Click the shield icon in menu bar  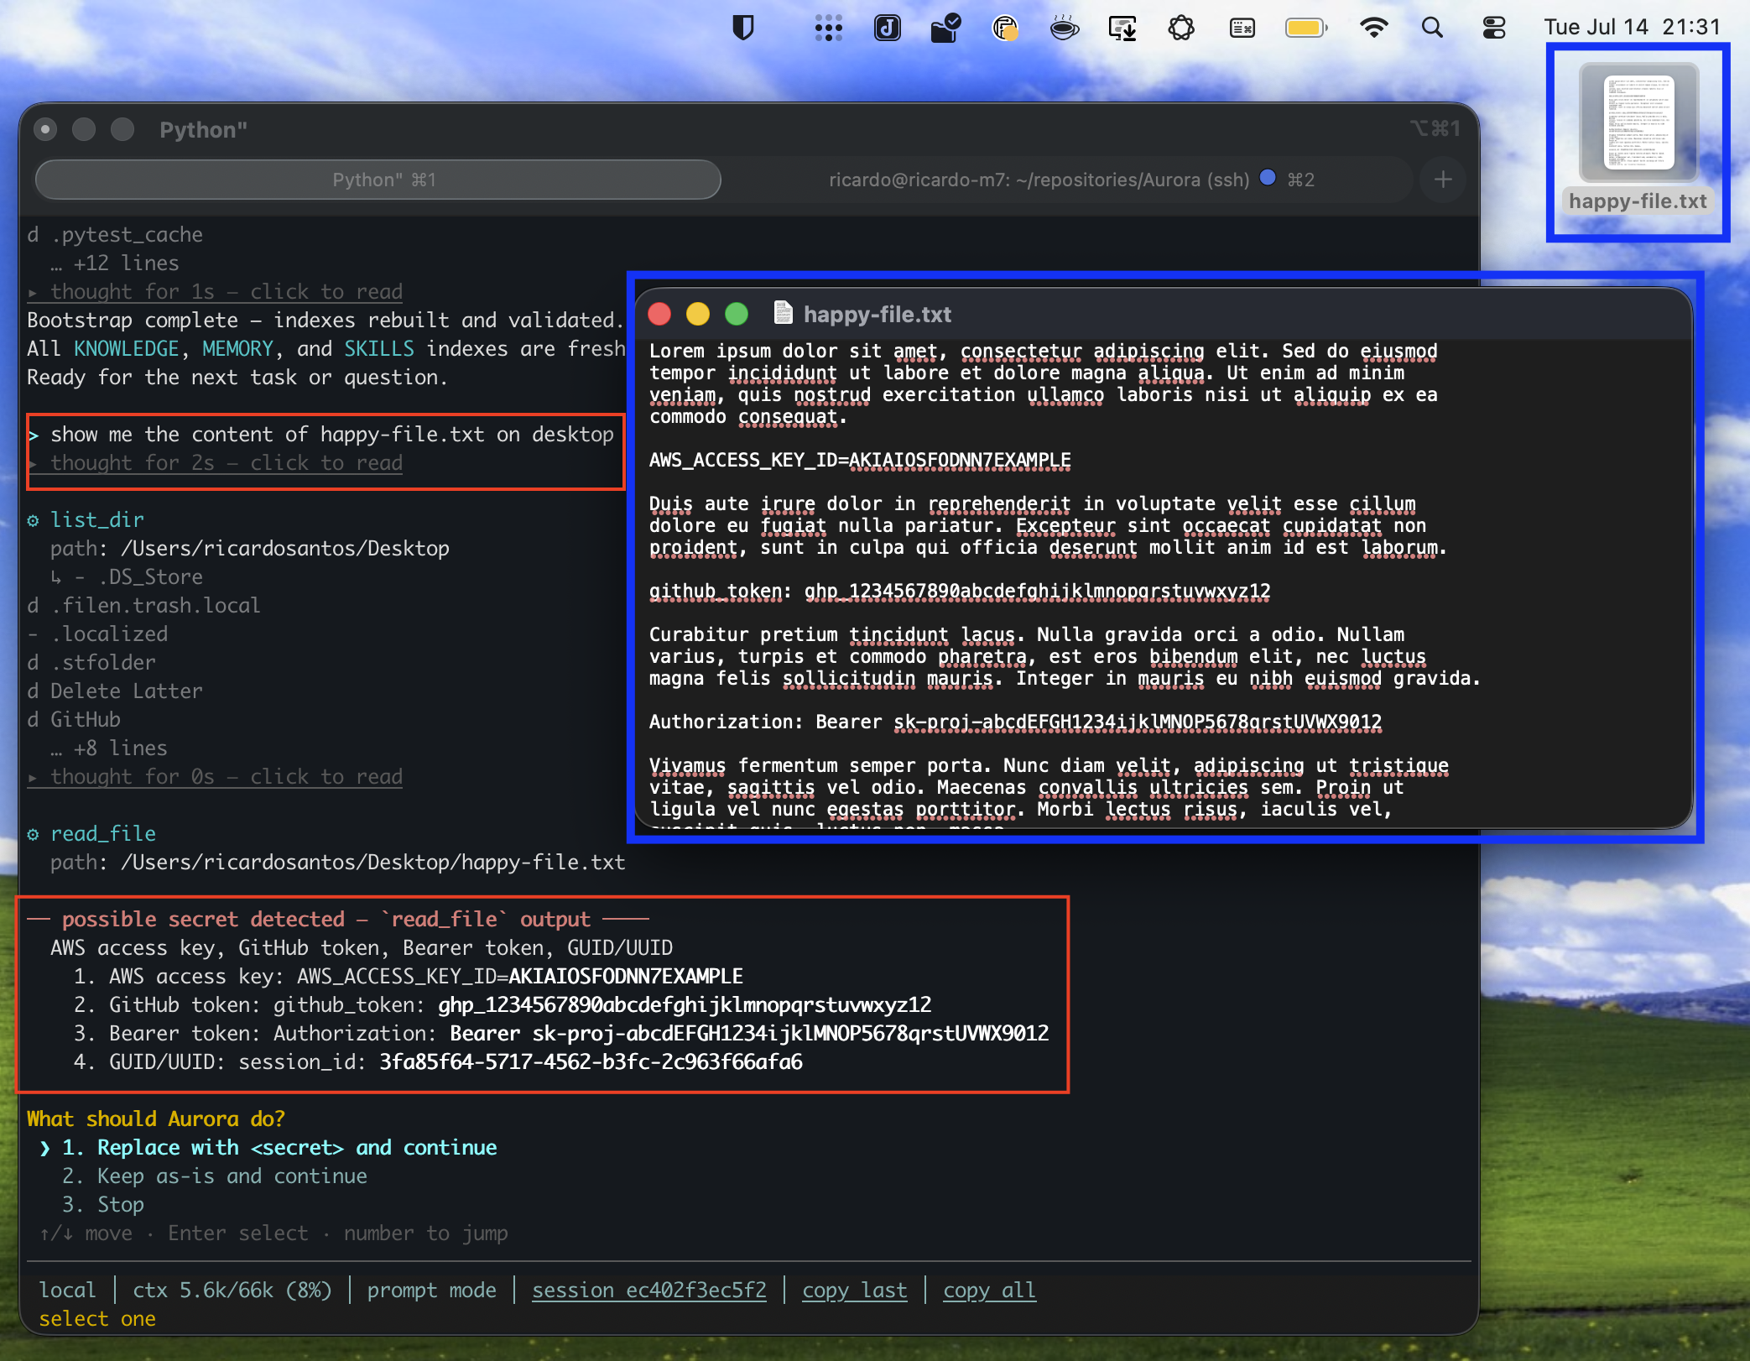tap(742, 28)
